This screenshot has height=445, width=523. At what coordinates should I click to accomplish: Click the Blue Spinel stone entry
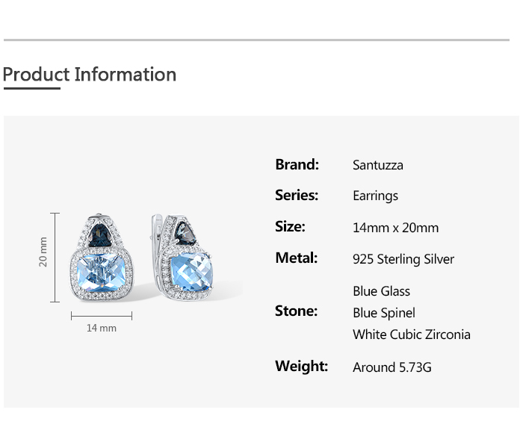[x=384, y=312]
